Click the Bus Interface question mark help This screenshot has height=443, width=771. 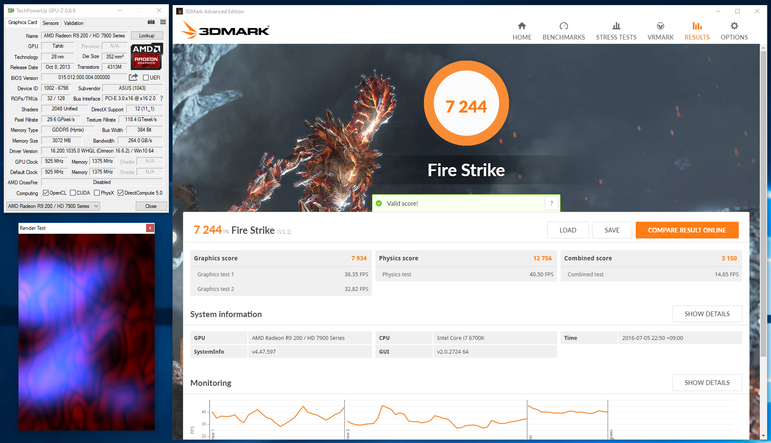point(162,98)
